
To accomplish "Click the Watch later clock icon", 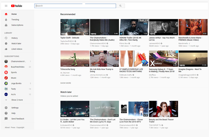I will 6,43.
